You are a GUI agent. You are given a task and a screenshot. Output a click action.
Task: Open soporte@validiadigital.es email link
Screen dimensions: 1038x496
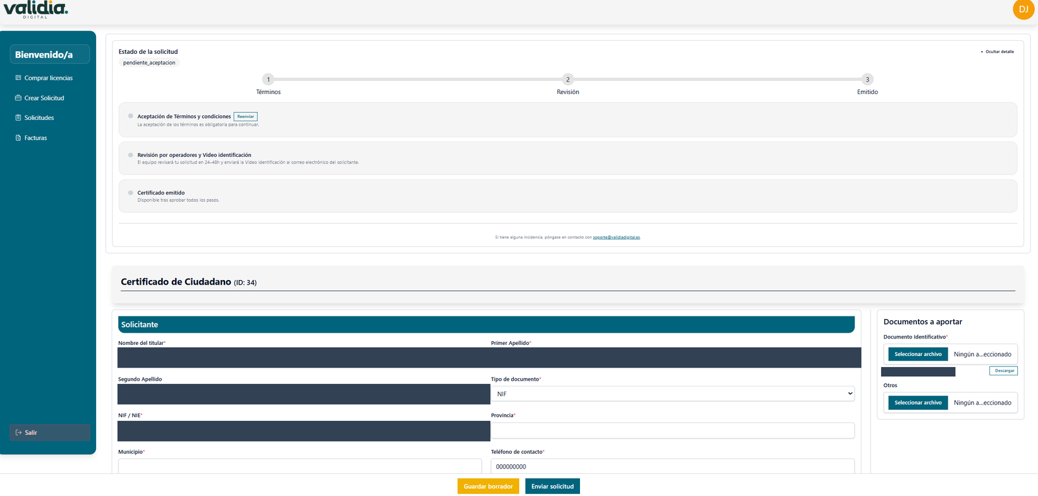(x=616, y=237)
